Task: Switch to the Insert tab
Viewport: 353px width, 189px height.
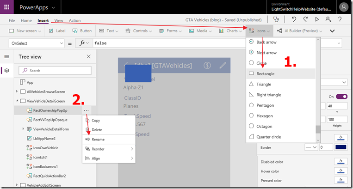Action: click(43, 20)
